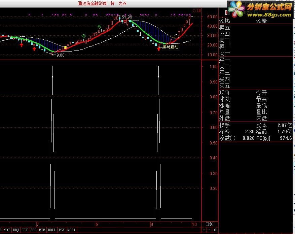Image resolution: width=295 pixels, height=234 pixels.
Task: Click the 买五 order row
Action: point(256,86)
